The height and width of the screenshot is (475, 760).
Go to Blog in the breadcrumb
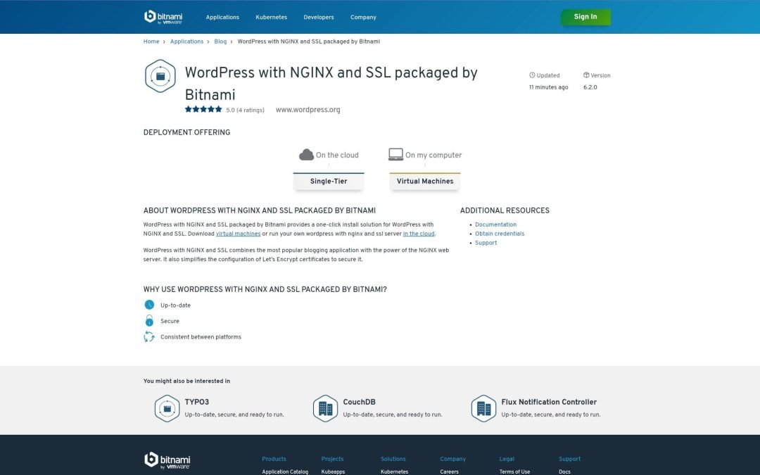pyautogui.click(x=220, y=42)
